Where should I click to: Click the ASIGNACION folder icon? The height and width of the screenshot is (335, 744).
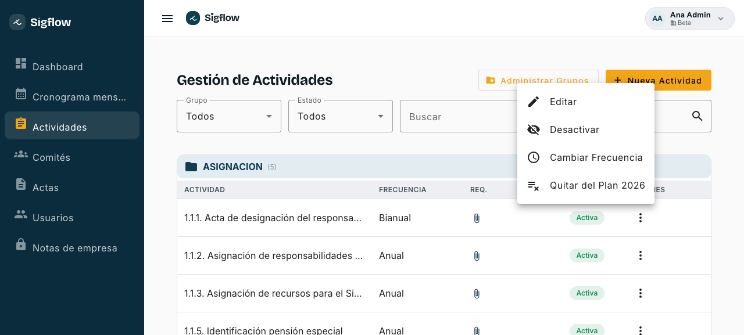pyautogui.click(x=191, y=167)
